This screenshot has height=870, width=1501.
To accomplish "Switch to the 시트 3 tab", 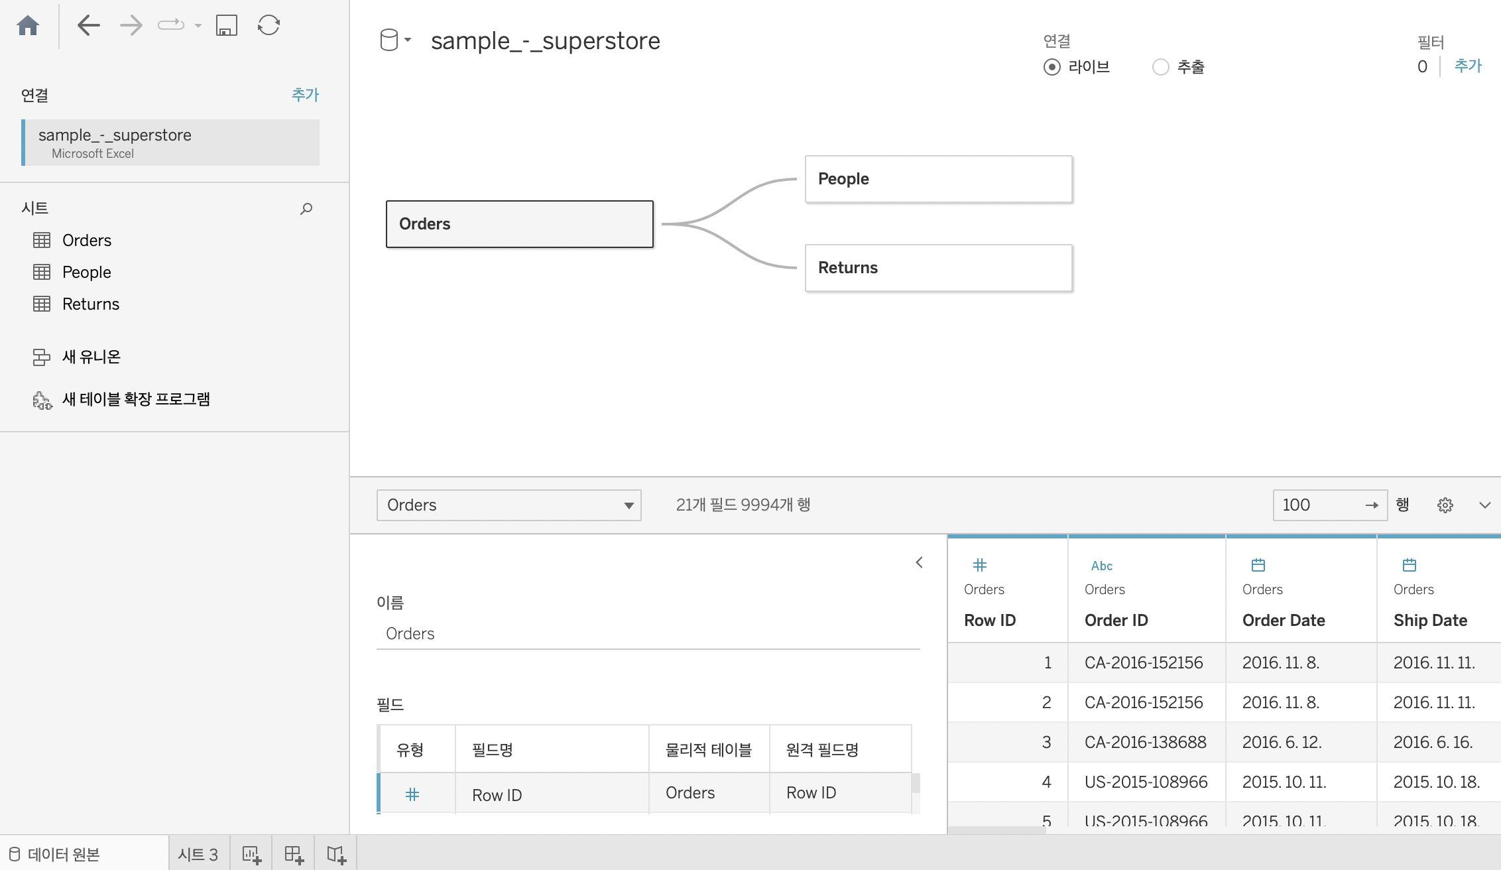I will (198, 854).
